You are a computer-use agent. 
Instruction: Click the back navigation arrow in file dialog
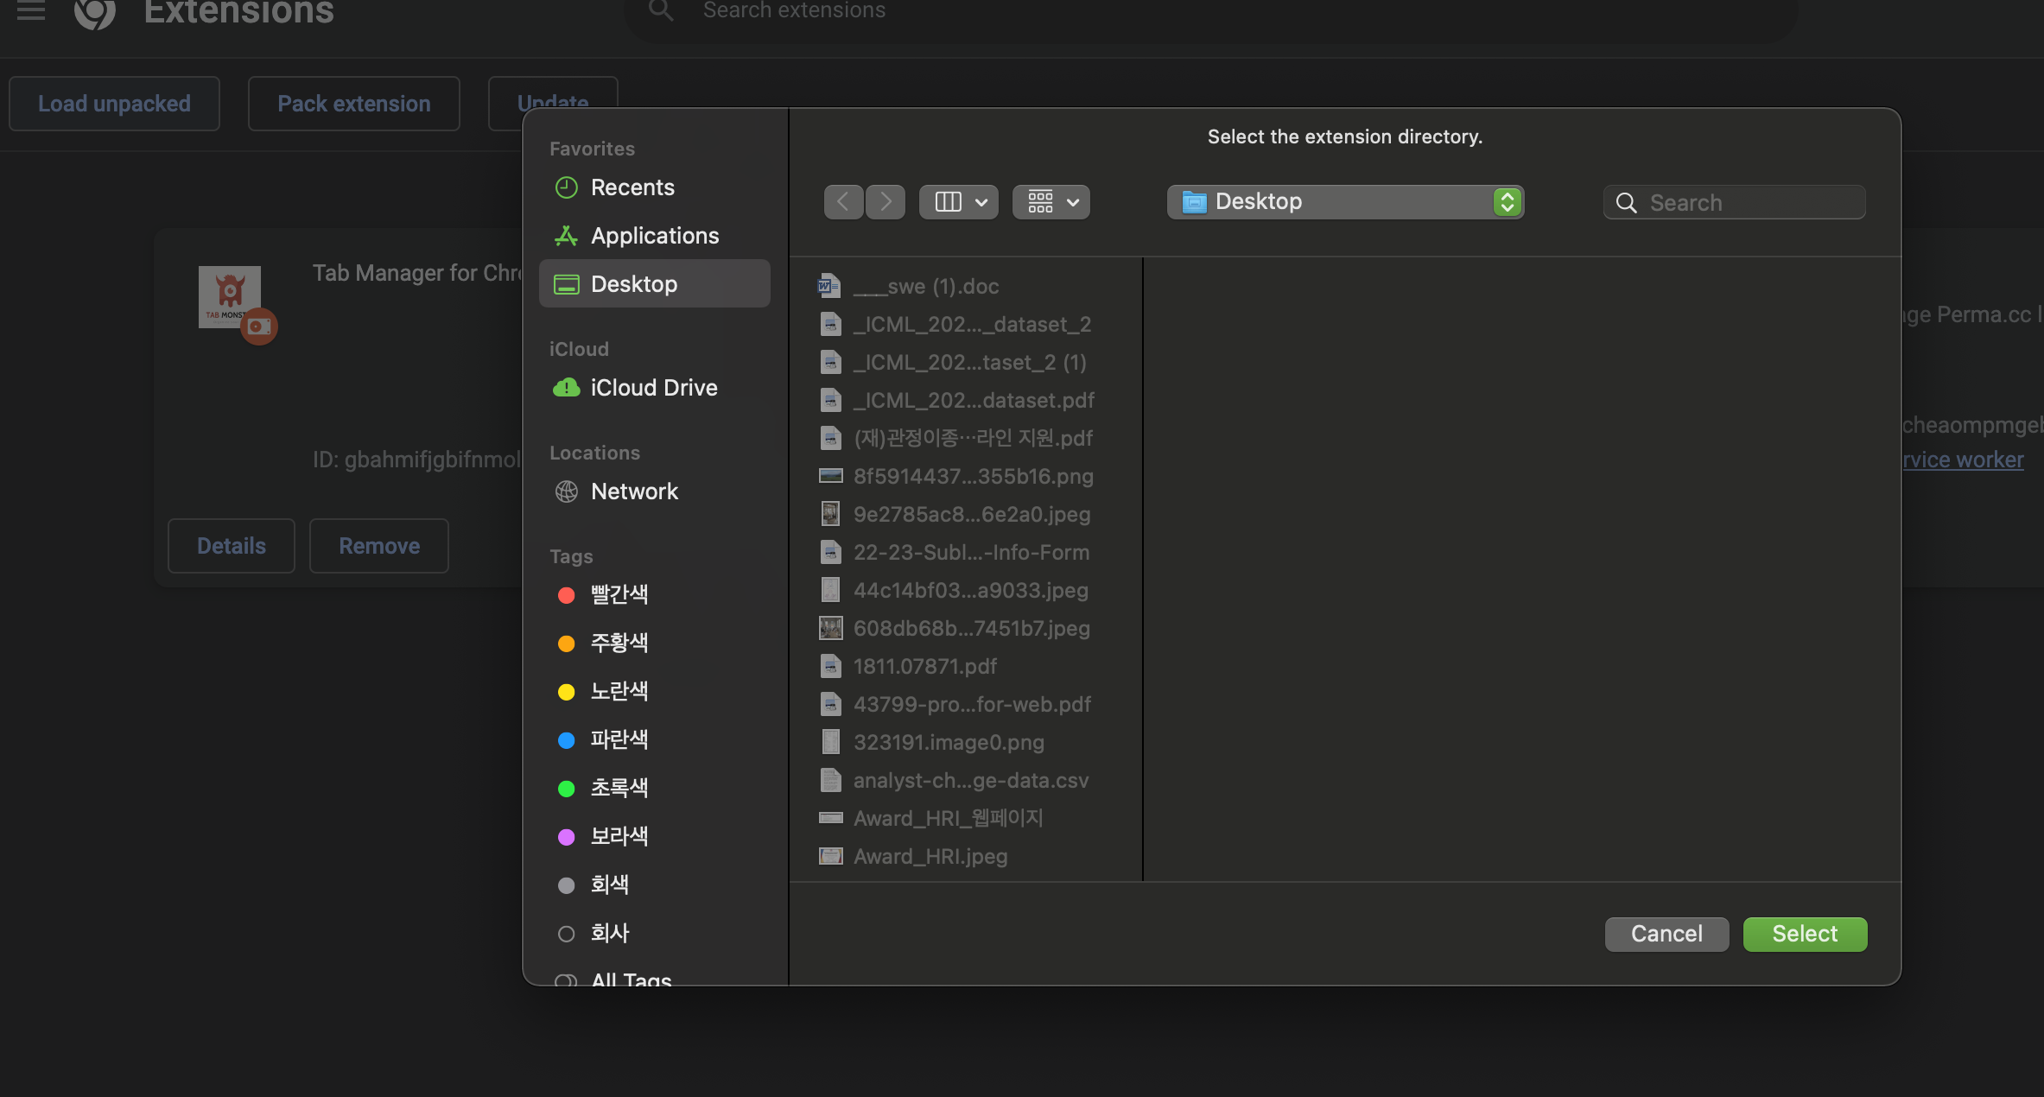(x=843, y=202)
